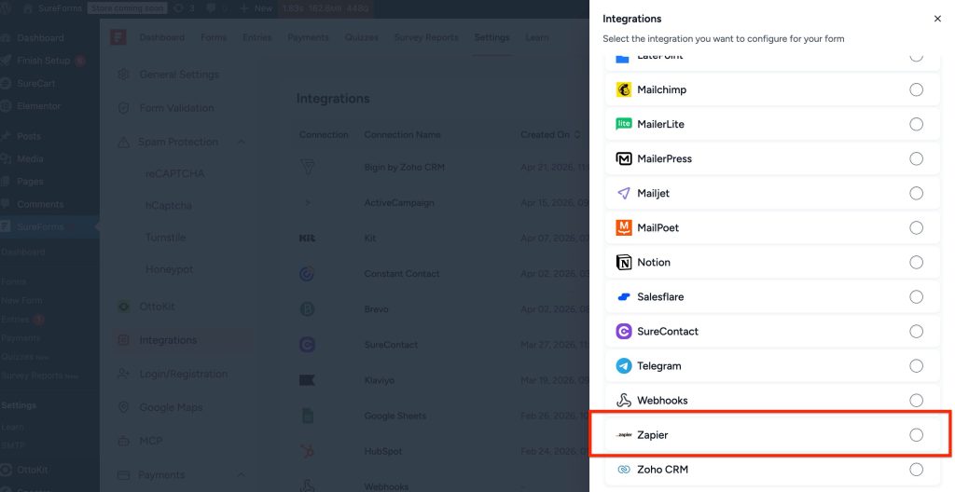The height and width of the screenshot is (492, 955).
Task: Select the MailerPress radio button
Action: [916, 159]
